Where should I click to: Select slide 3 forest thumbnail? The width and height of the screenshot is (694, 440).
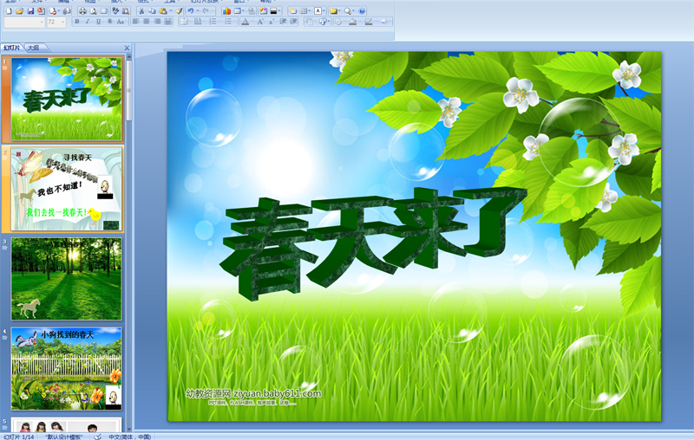point(67,279)
